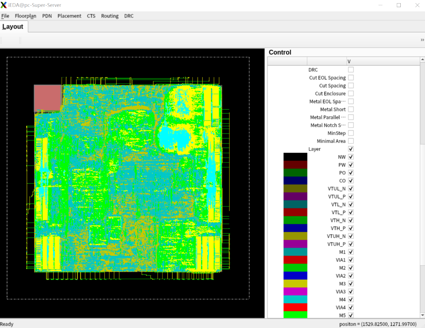Uncheck the Layer master visibility checkbox

pos(351,149)
